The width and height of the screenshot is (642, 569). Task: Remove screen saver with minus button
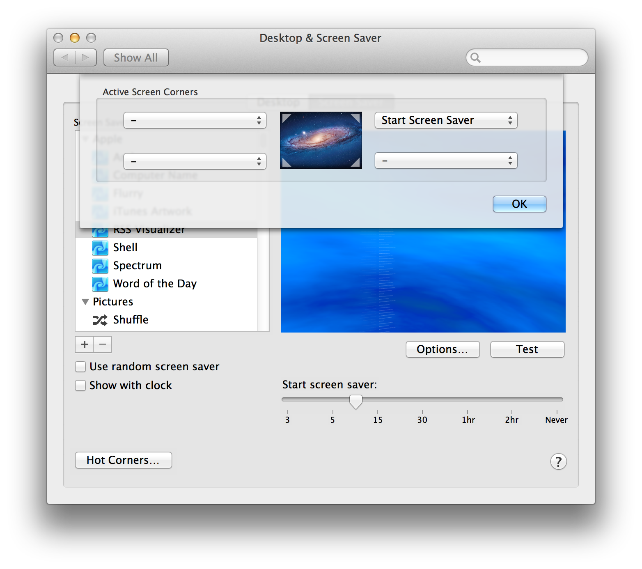coord(103,344)
